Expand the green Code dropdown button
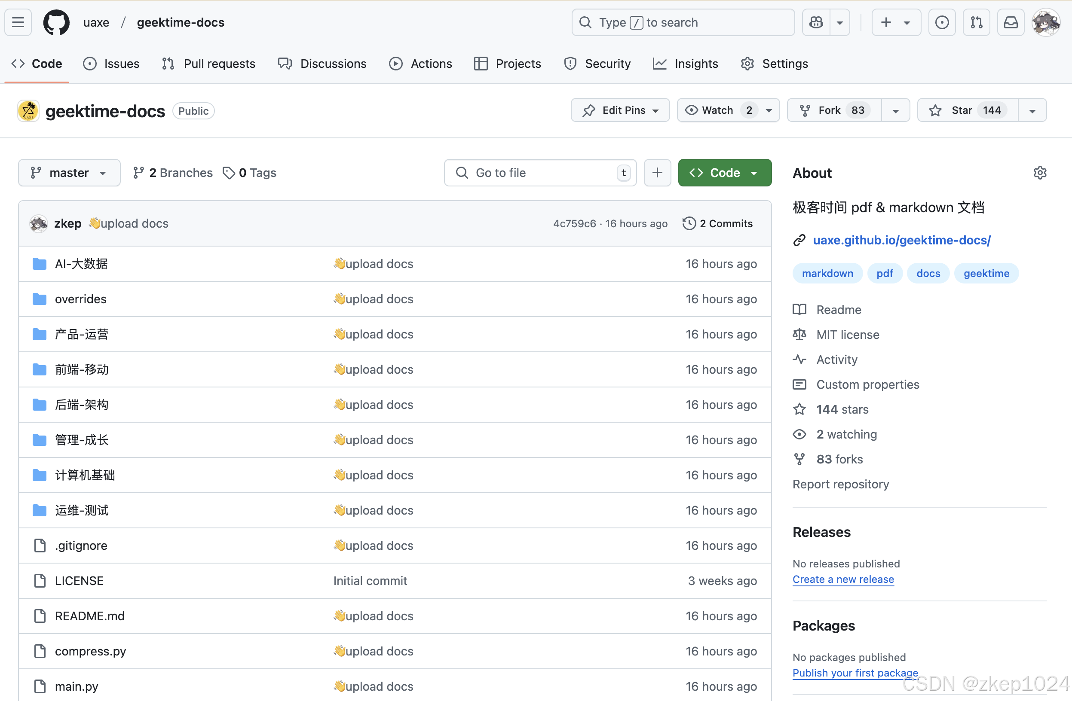This screenshot has width=1072, height=701. point(724,173)
